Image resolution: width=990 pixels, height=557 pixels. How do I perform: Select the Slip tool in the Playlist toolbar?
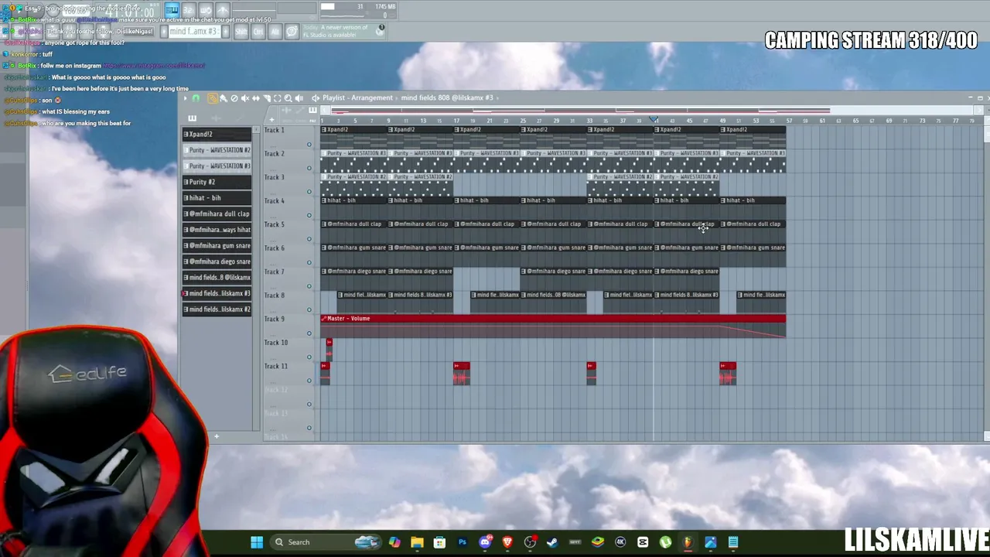pos(256,98)
